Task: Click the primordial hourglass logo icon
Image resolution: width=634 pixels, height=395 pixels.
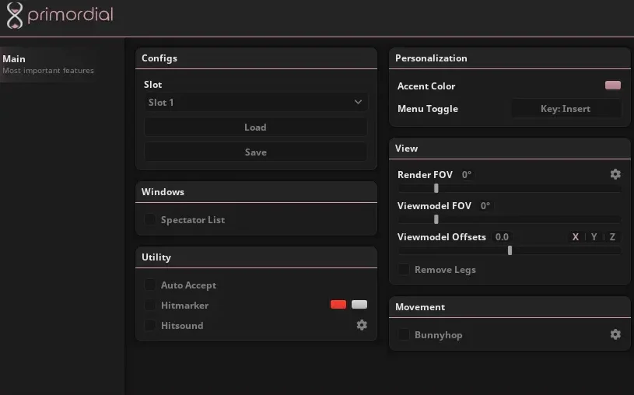Action: click(15, 16)
